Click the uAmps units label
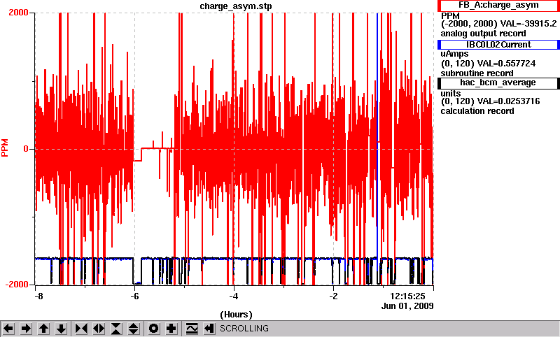 [454, 54]
